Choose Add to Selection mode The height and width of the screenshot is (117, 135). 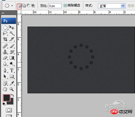pos(24,6)
